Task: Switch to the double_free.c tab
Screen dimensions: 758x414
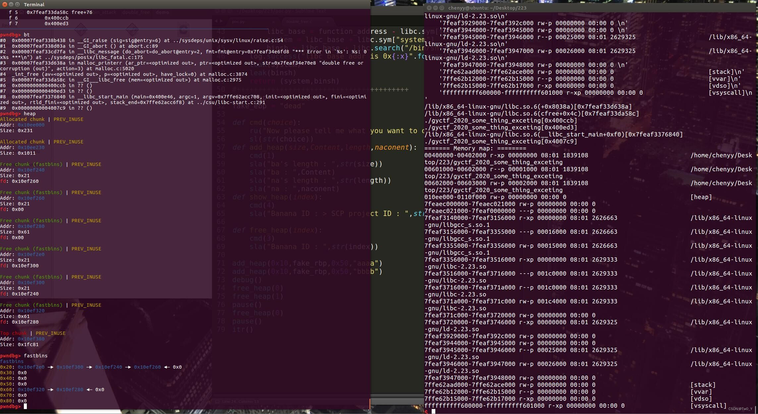Action: click(x=298, y=21)
